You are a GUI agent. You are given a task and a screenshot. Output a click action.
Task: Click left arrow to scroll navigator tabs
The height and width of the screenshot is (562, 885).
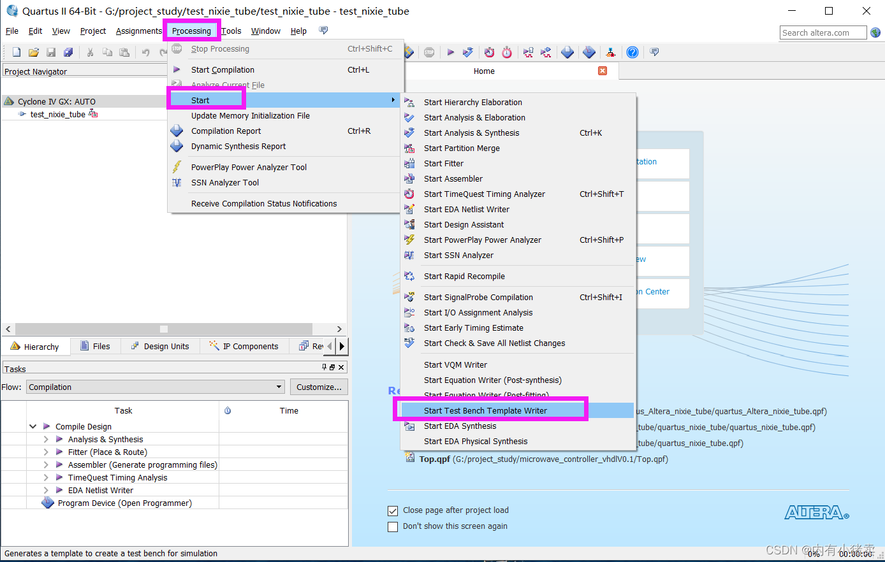point(330,346)
